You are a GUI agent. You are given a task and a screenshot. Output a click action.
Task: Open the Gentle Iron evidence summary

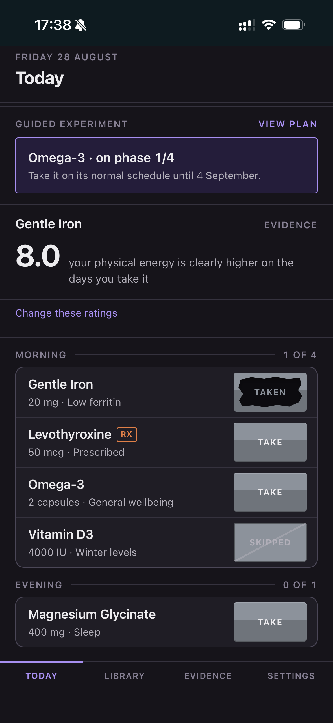pyautogui.click(x=166, y=252)
